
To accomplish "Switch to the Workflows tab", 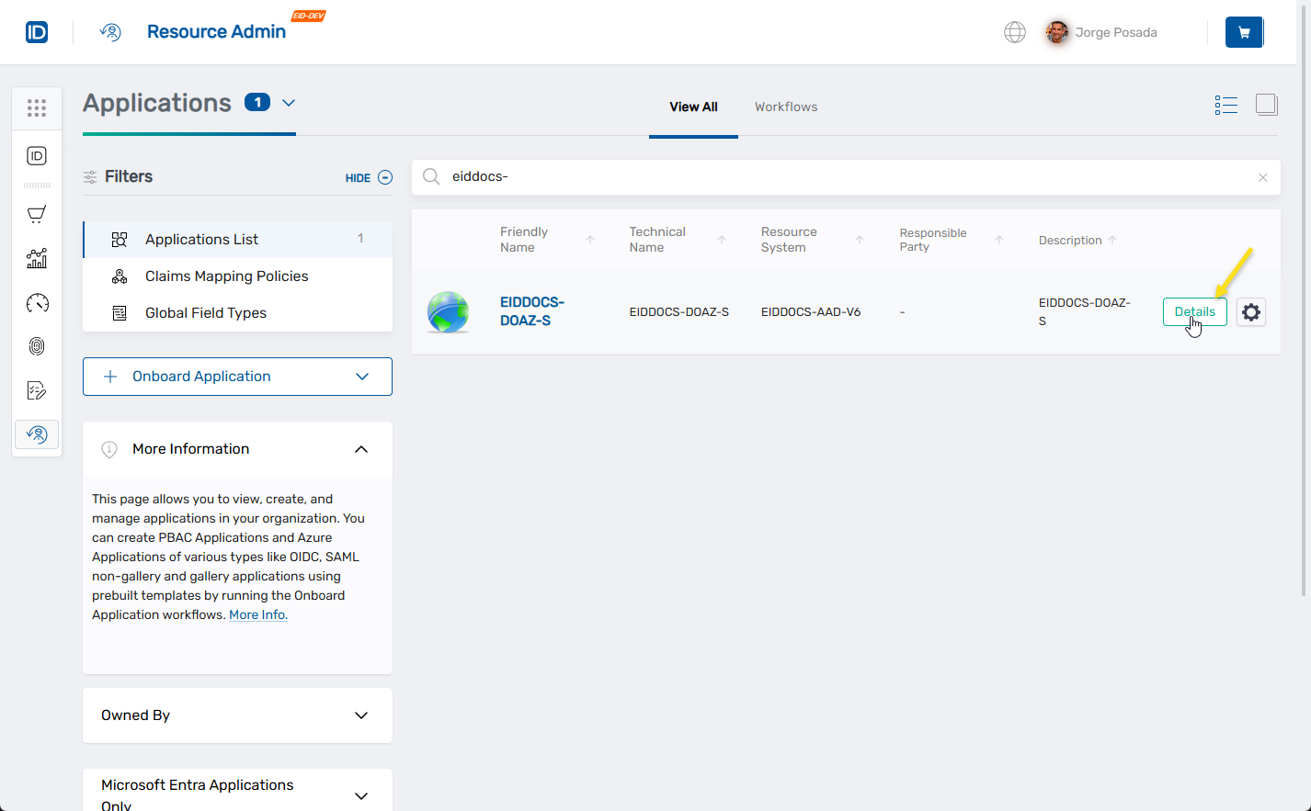I will pos(785,107).
